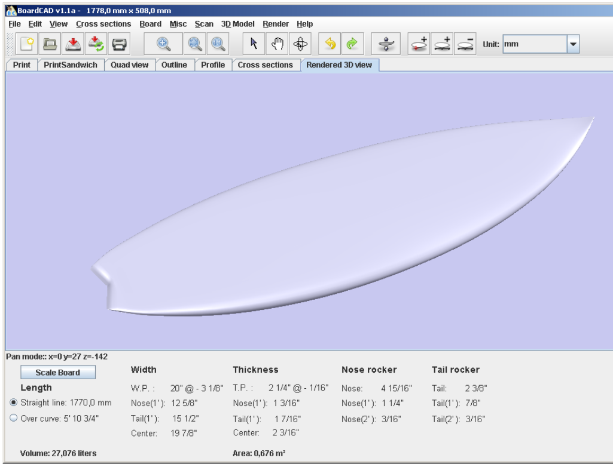Image resolution: width=613 pixels, height=467 pixels.
Task: Switch to the Quad view tab
Action: click(129, 65)
